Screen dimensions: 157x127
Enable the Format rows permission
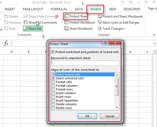[x=53, y=89]
